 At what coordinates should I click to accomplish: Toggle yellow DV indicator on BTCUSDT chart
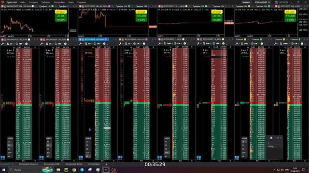tap(290, 12)
